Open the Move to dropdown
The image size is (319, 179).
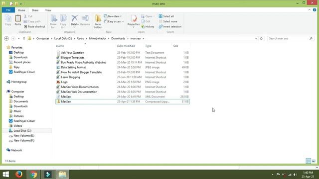[53, 21]
